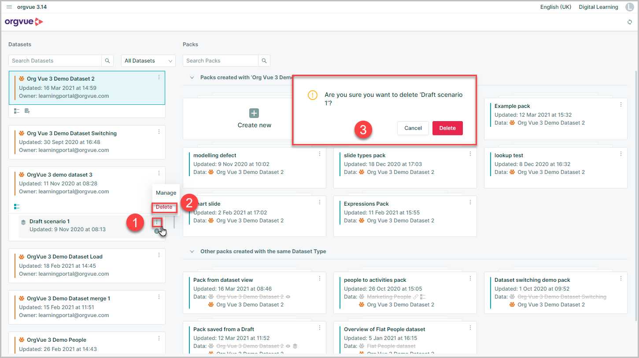Click the Packs panel vertical scrollbar
The width and height of the screenshot is (639, 358).
coord(635,196)
